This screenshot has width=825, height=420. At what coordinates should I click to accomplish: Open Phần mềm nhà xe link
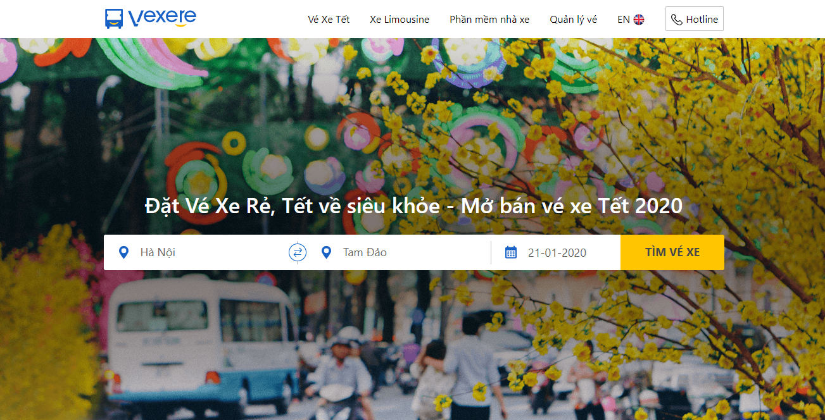(489, 20)
